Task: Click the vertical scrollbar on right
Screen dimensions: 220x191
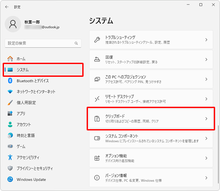Action: pos(218,154)
